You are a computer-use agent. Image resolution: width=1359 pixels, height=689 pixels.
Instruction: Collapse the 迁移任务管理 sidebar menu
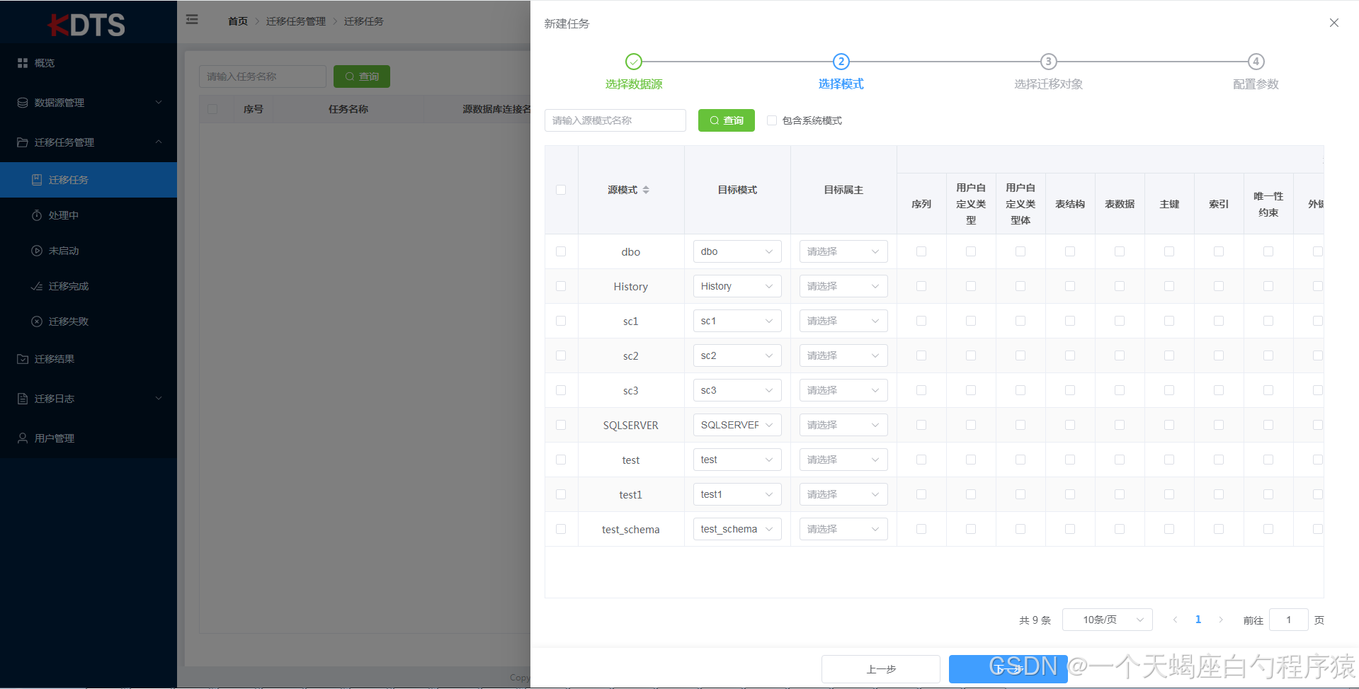[89, 142]
